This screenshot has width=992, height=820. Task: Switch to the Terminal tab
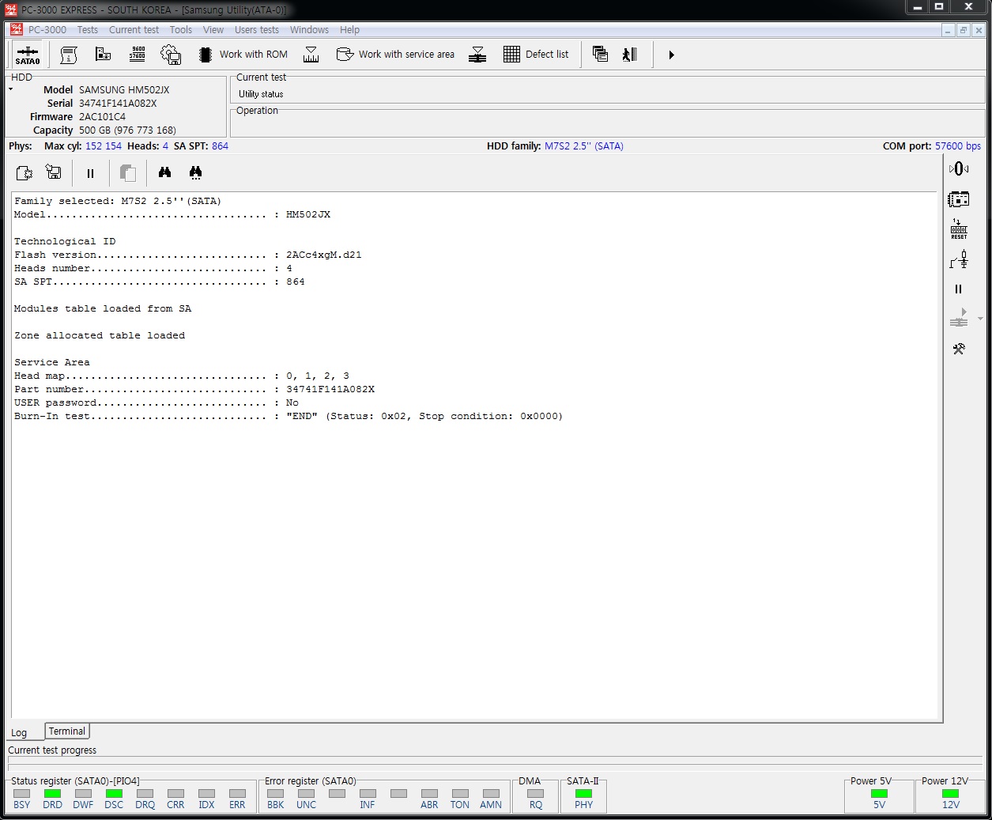(x=67, y=731)
